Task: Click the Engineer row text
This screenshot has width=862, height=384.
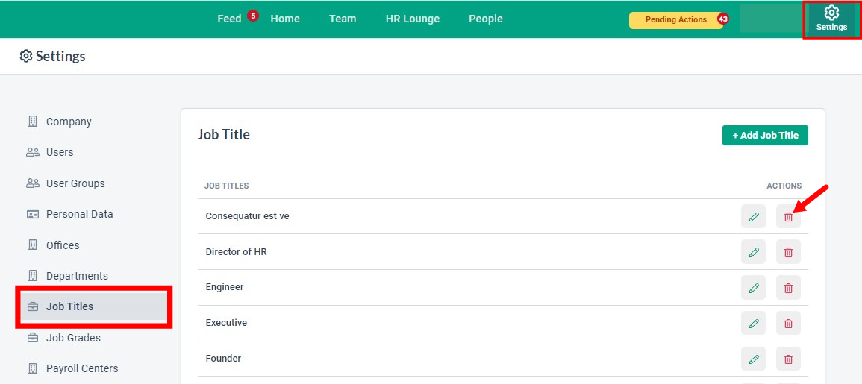Action: coord(225,287)
